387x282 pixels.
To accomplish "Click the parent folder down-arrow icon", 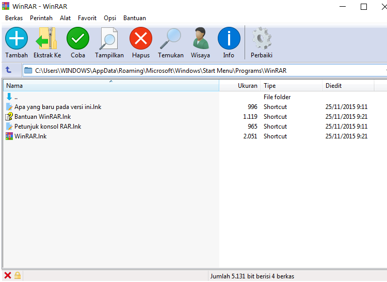I will (x=9, y=97).
